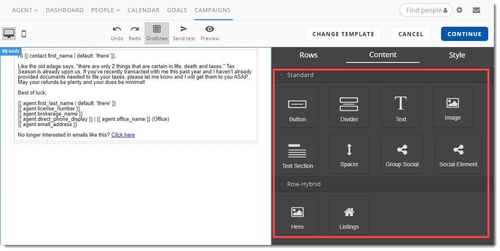The width and height of the screenshot is (500, 251).
Task: Collapse the Standard section
Action: 281,75
